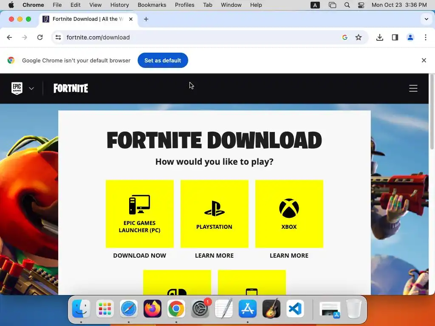The height and width of the screenshot is (326, 435).
Task: Open a new tab with plus button
Action: [x=146, y=19]
